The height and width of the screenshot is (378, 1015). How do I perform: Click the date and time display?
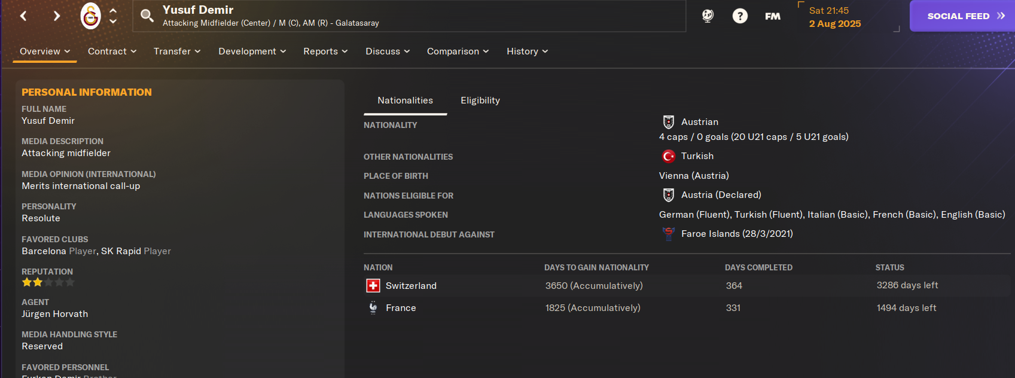tap(835, 17)
